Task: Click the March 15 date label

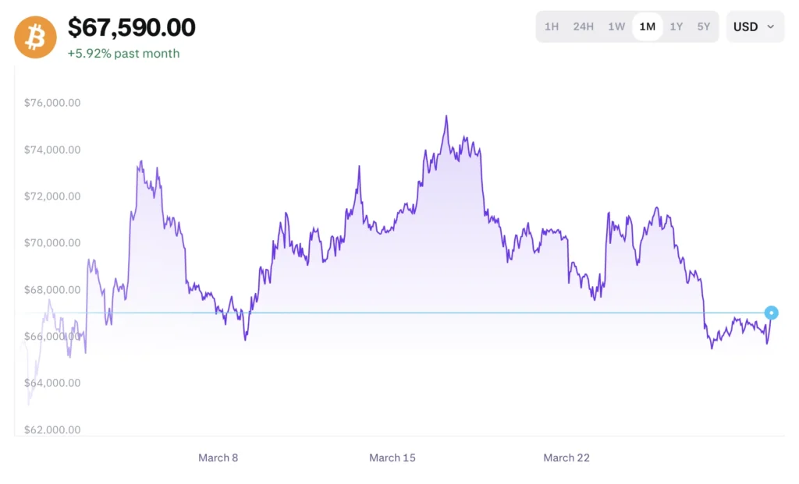Action: 392,458
